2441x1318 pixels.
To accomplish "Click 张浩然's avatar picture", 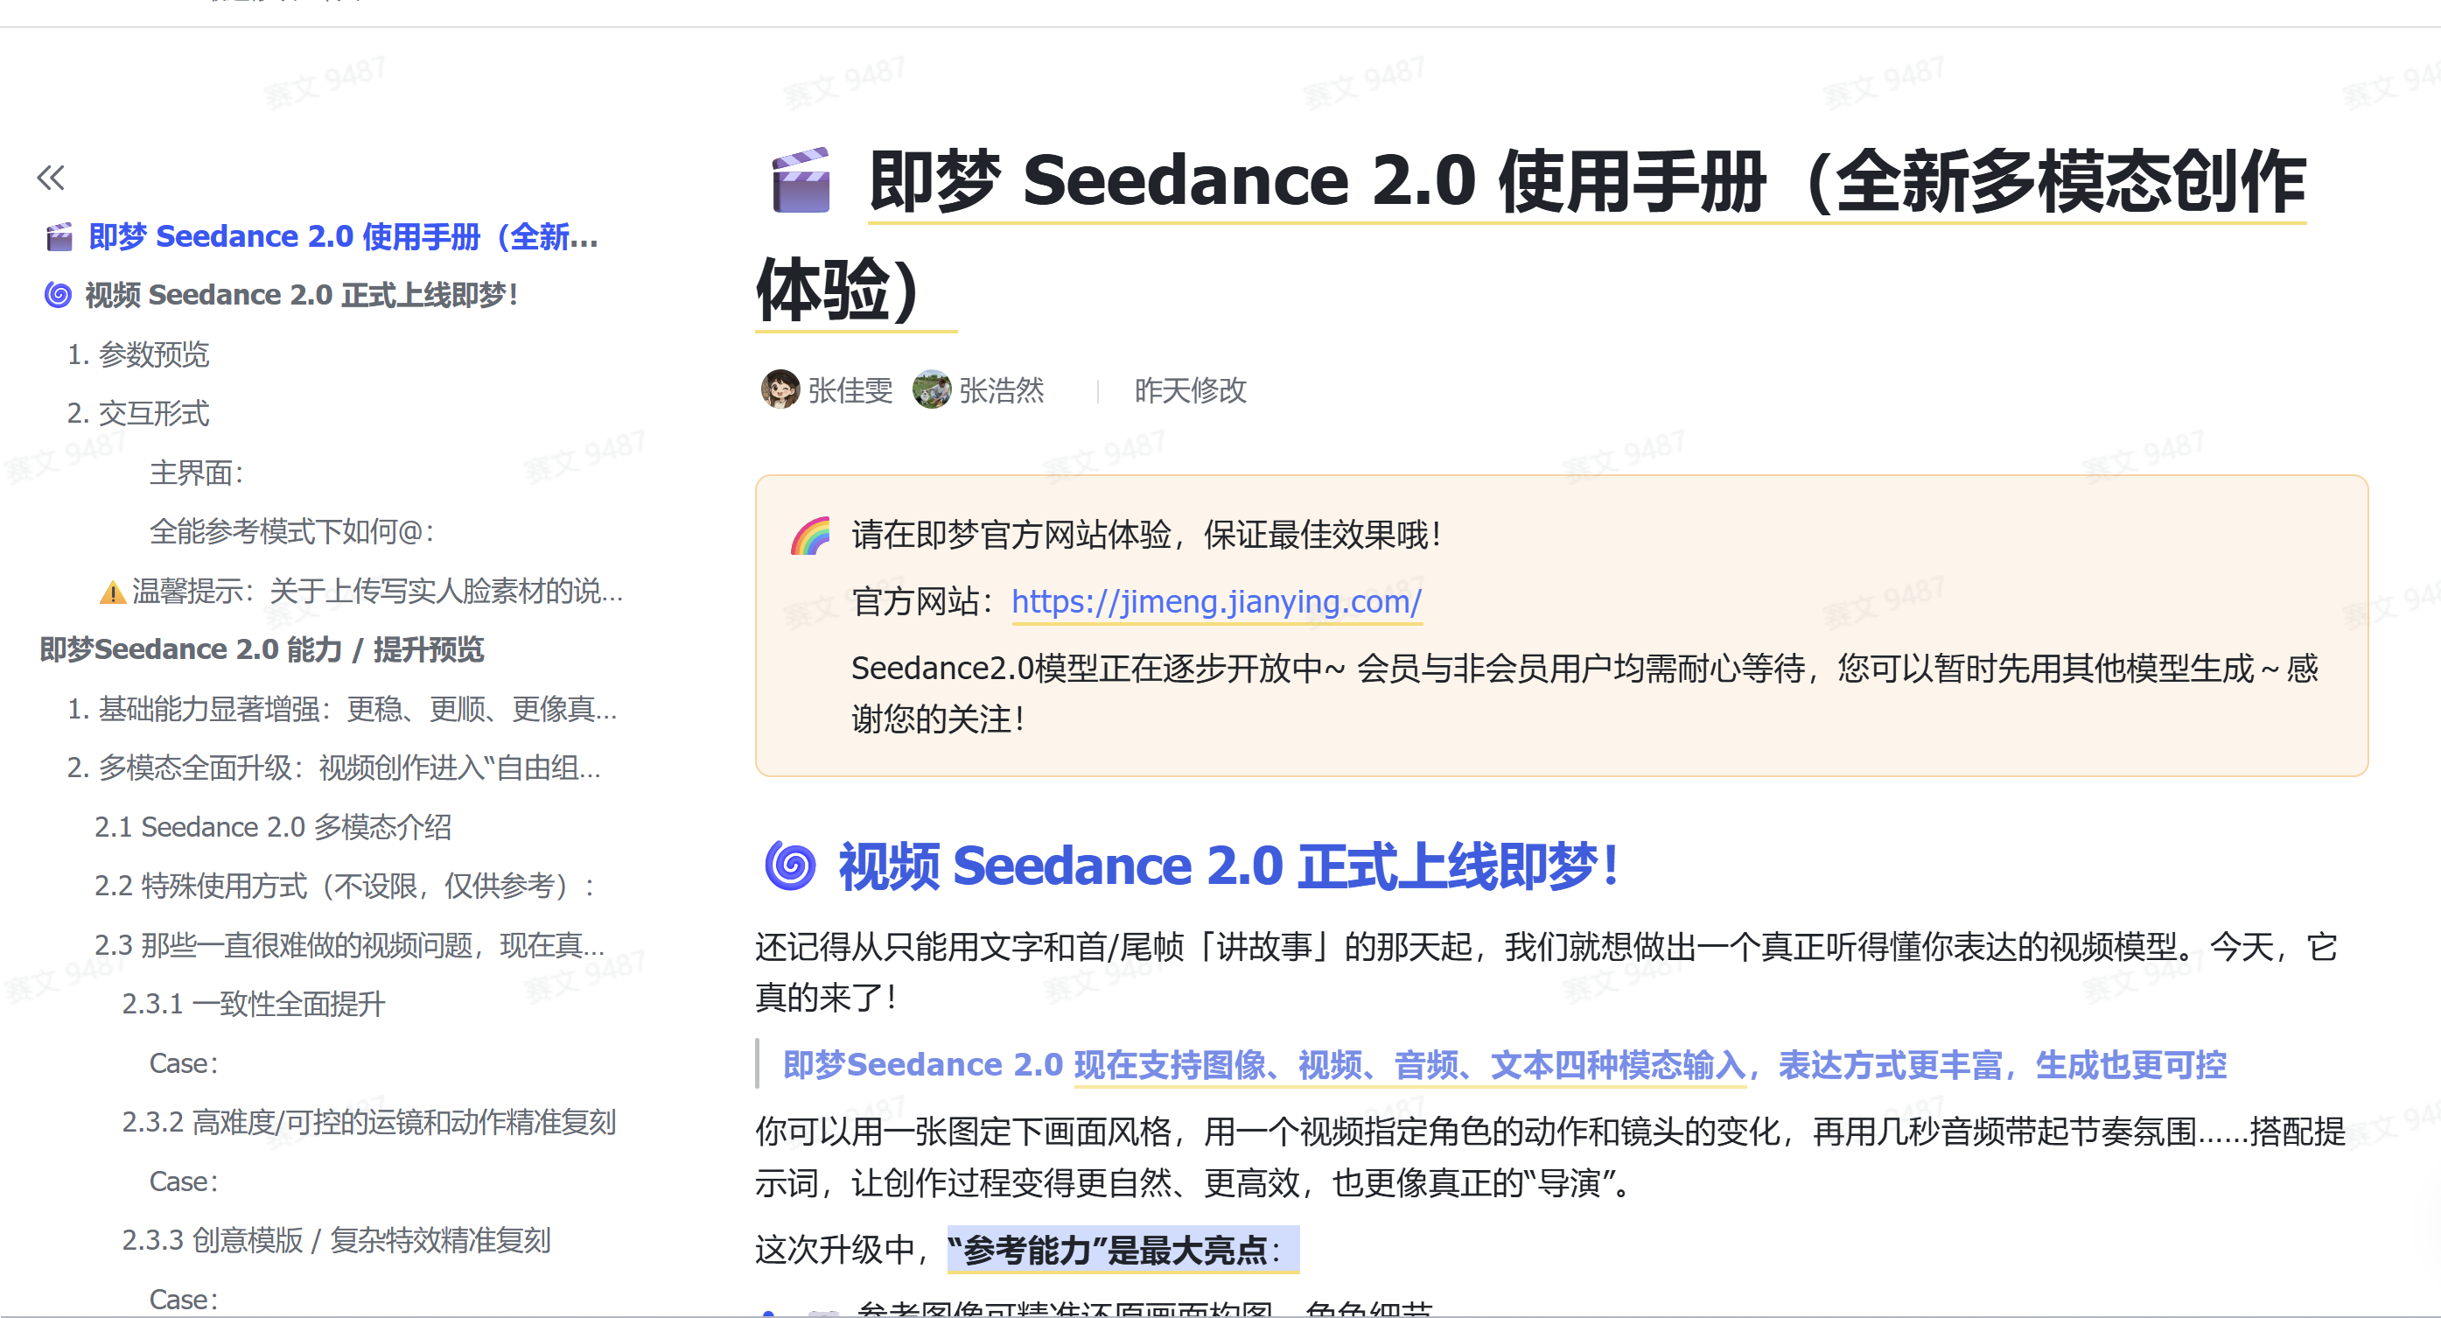I will [932, 389].
